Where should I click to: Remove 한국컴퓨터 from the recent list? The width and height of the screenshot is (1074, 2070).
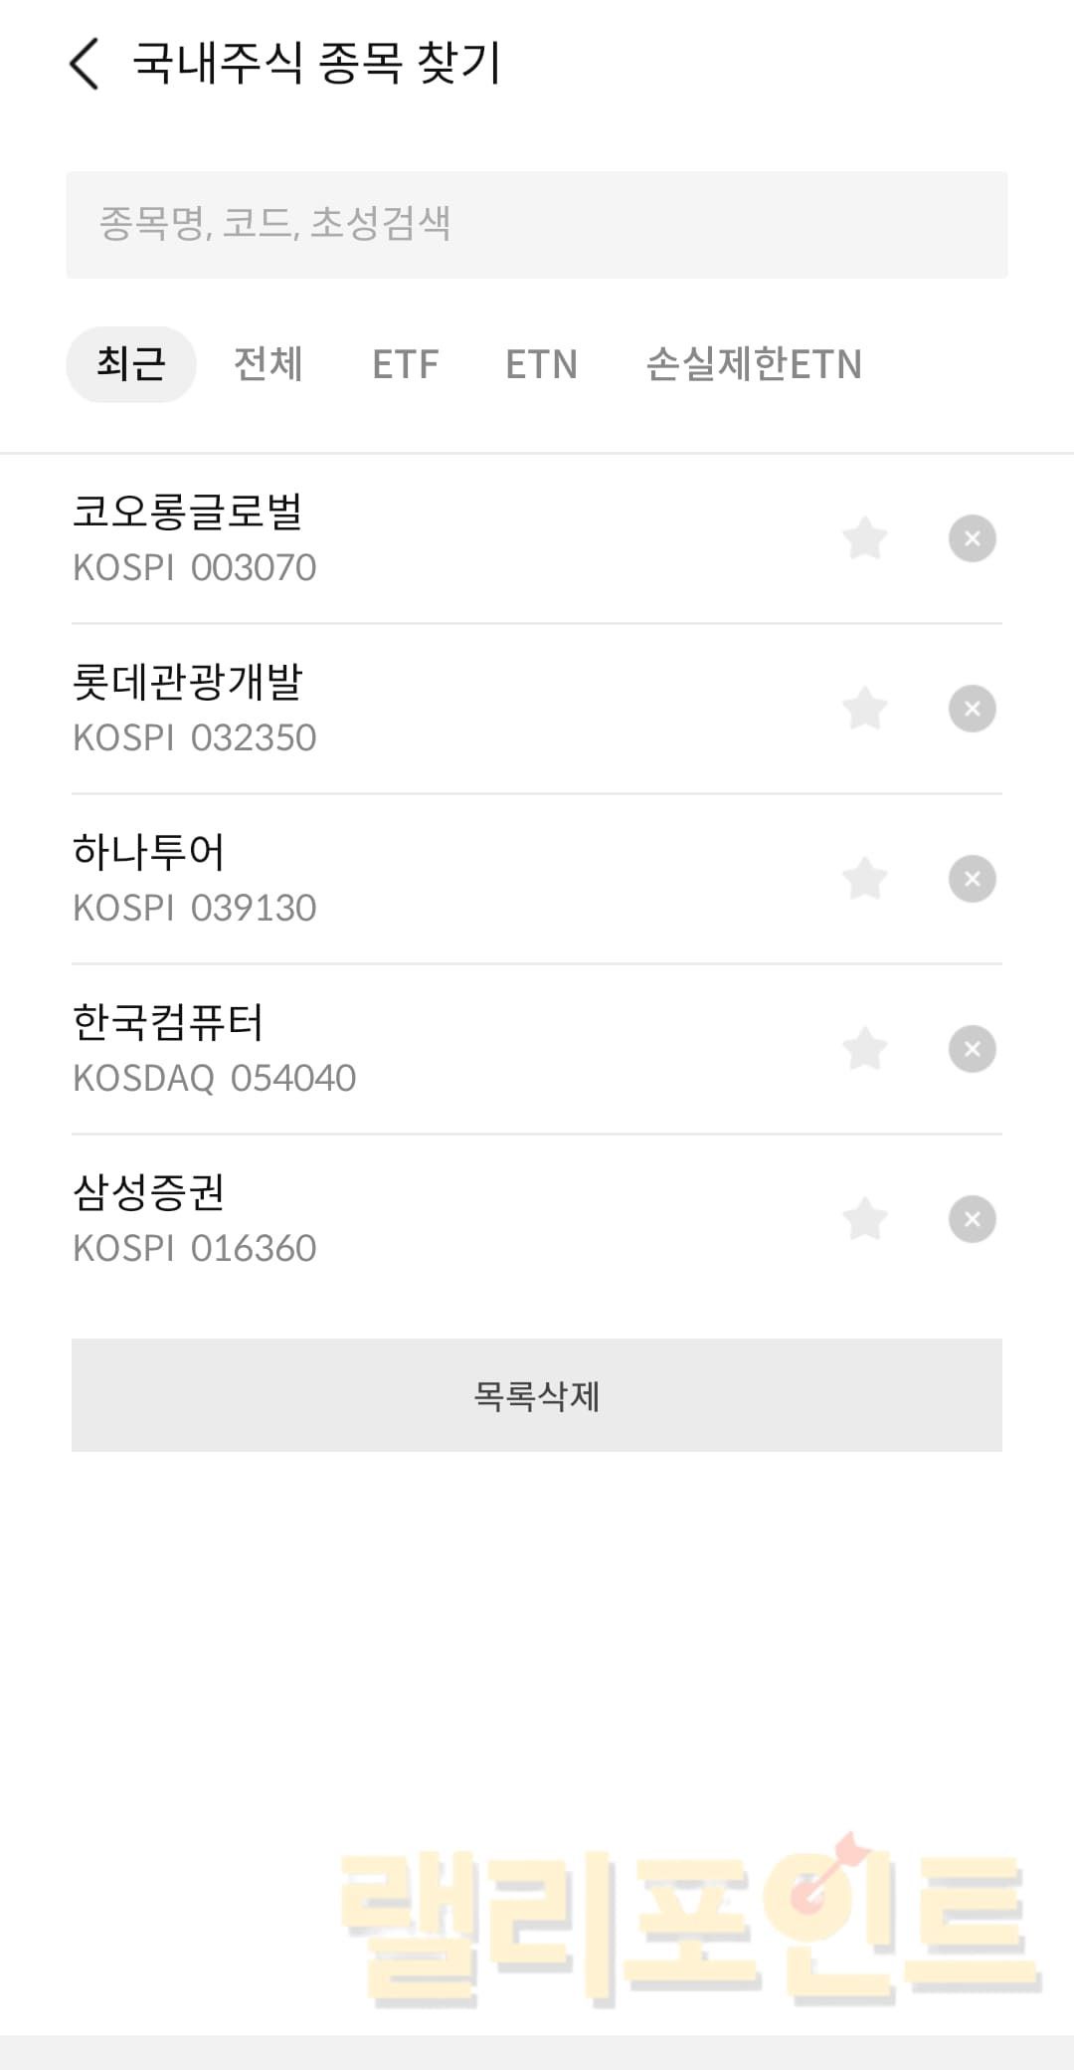[x=972, y=1049]
